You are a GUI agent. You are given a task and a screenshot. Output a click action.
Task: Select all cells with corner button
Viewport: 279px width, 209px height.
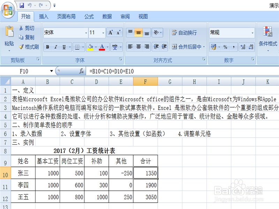(x=6, y=82)
